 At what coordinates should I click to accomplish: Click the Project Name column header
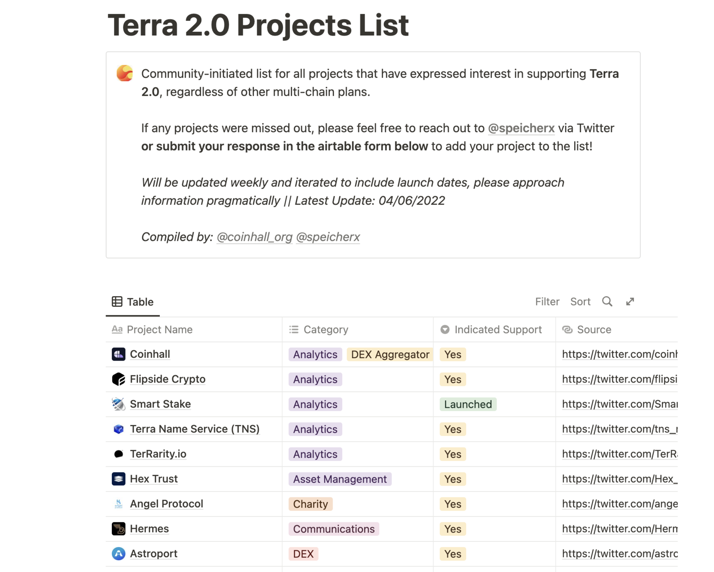(194, 330)
